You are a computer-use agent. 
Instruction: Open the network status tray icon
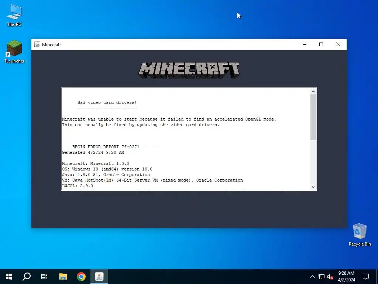pyautogui.click(x=322, y=277)
